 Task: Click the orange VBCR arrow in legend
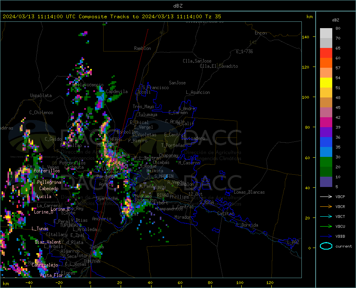pos(326,207)
